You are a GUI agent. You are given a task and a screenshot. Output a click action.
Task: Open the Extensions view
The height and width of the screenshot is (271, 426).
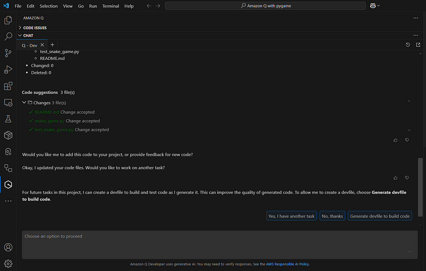click(8, 86)
